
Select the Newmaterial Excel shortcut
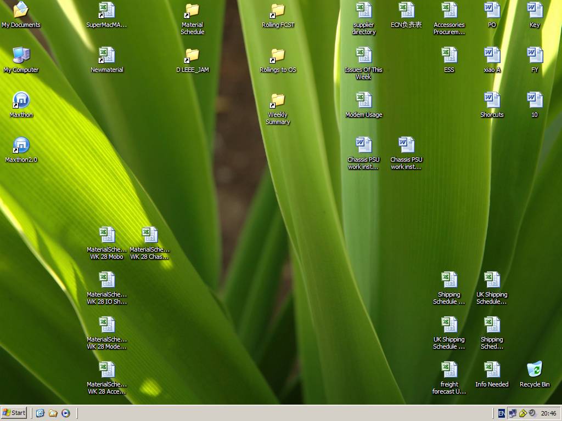[106, 55]
